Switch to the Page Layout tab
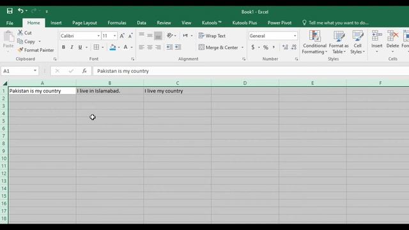 84,23
